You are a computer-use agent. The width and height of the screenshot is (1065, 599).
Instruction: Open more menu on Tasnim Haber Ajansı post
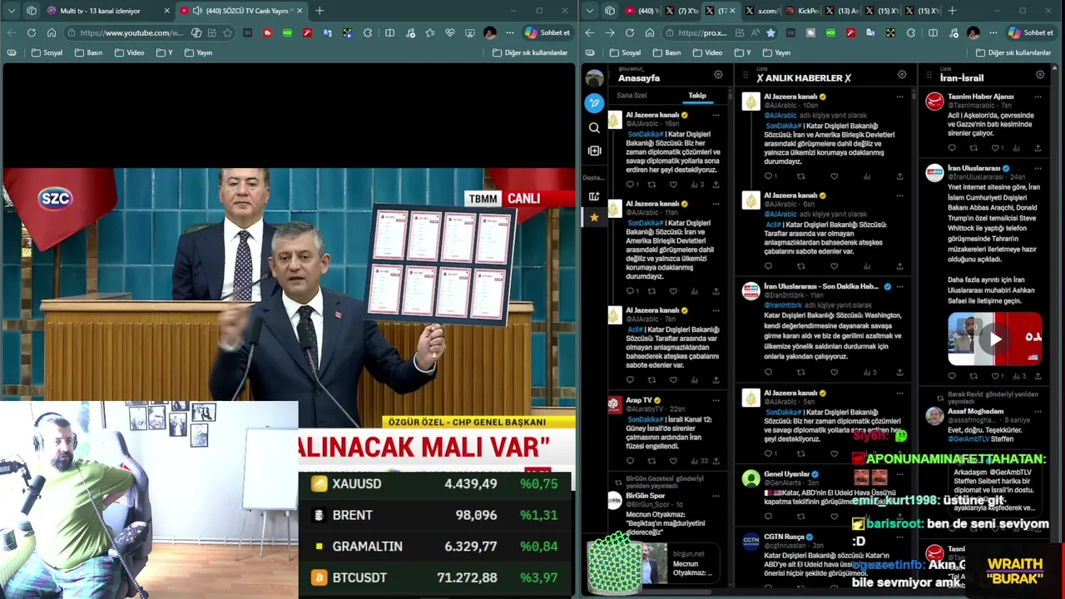tap(1038, 97)
